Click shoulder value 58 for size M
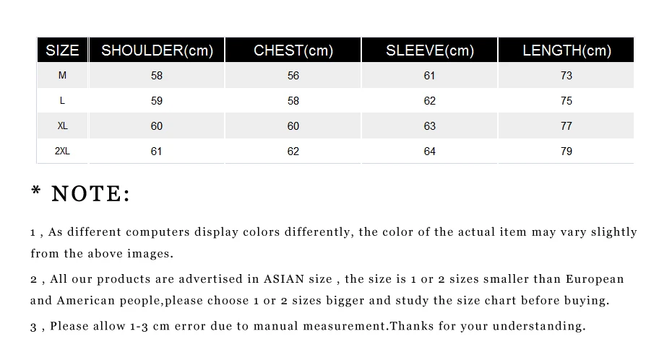Viewport: 672px width, 352px height. (x=157, y=75)
